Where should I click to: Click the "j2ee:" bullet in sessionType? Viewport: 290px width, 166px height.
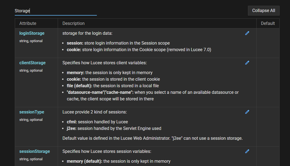point(72,129)
